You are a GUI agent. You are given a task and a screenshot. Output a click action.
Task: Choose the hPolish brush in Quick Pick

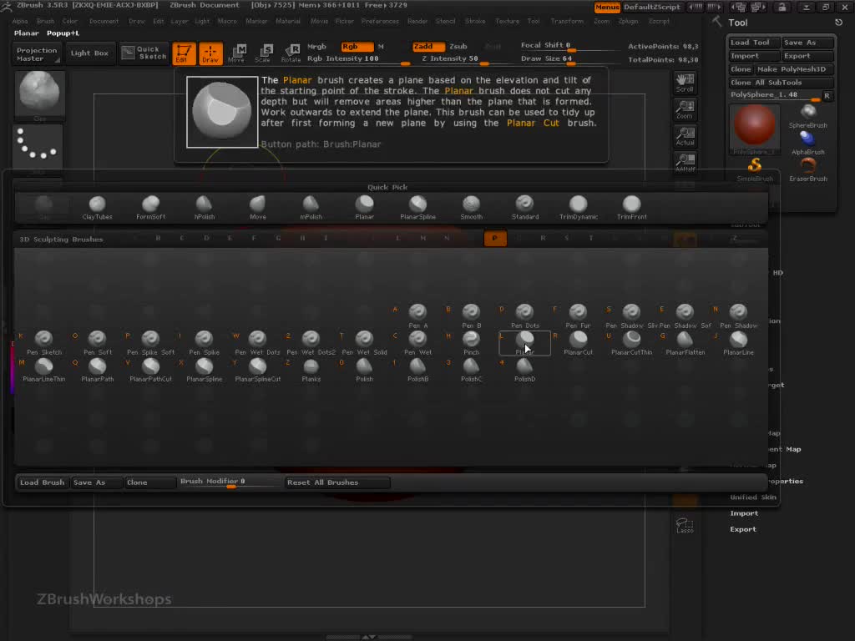click(204, 208)
